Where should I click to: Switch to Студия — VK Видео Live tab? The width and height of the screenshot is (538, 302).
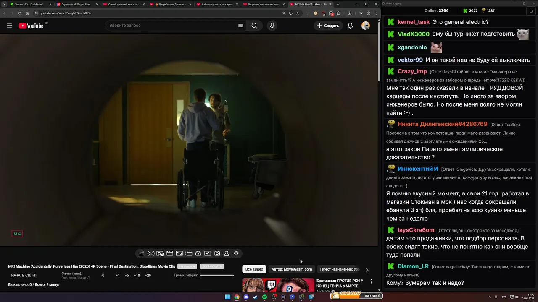pyautogui.click(x=78, y=4)
